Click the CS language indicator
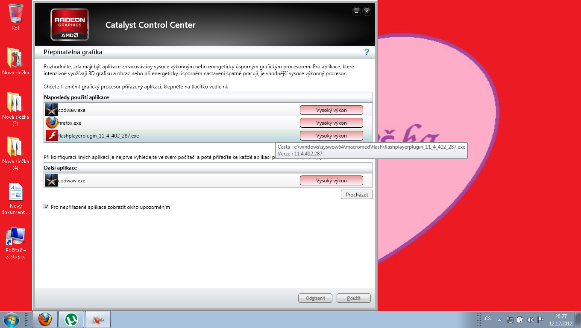 click(x=488, y=319)
